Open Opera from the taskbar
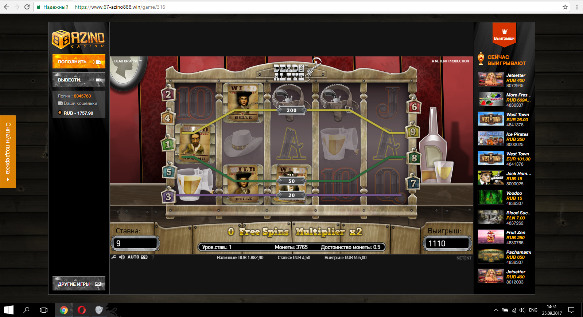 point(82,310)
